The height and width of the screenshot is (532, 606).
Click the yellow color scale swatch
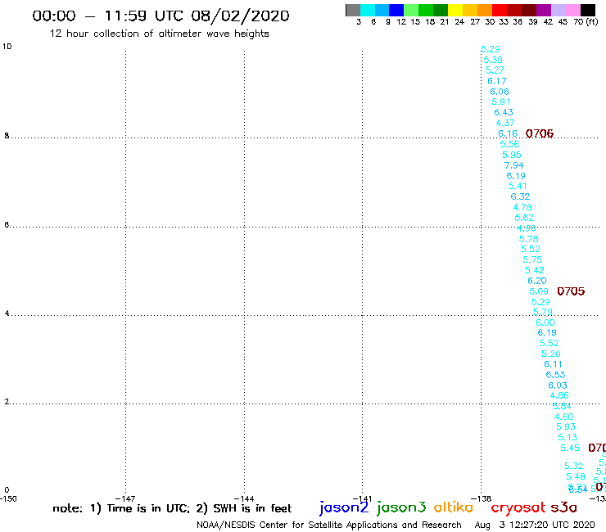point(455,10)
